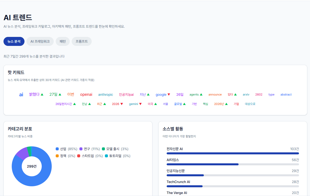Select the 뉴스 분석 tab
This screenshot has width=310, height=196.
coord(14,41)
